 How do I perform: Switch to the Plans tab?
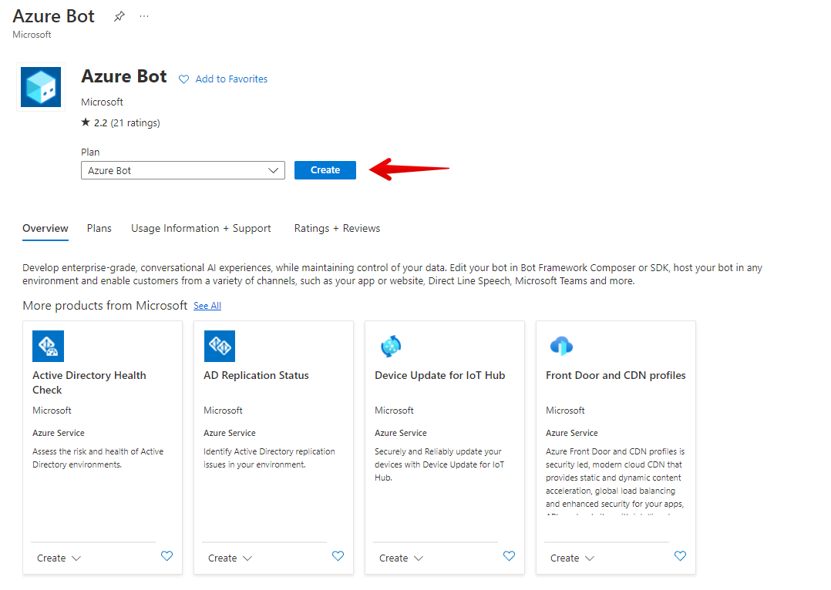99,228
